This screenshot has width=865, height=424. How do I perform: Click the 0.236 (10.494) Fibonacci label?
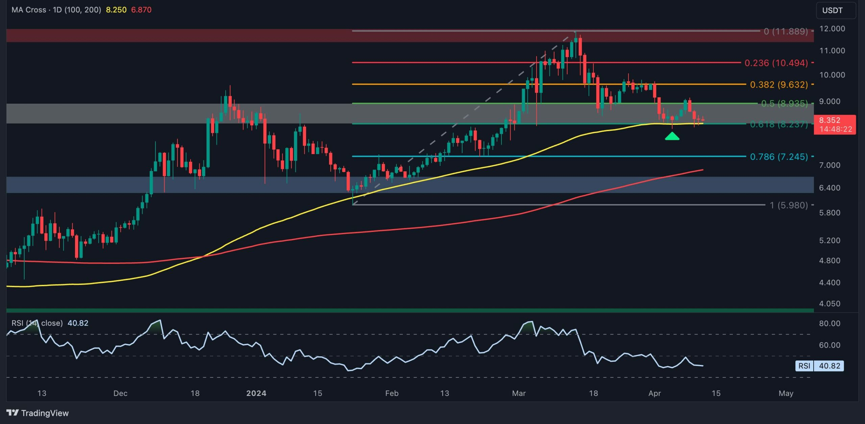pos(776,63)
